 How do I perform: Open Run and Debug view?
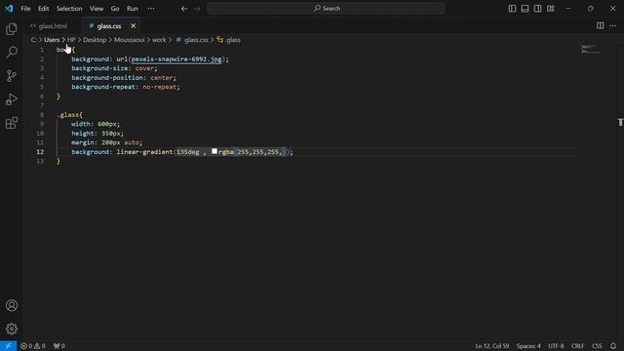coord(12,99)
